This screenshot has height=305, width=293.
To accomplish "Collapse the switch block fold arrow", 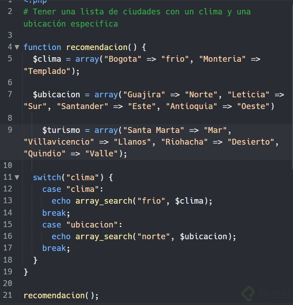I will (17, 177).
